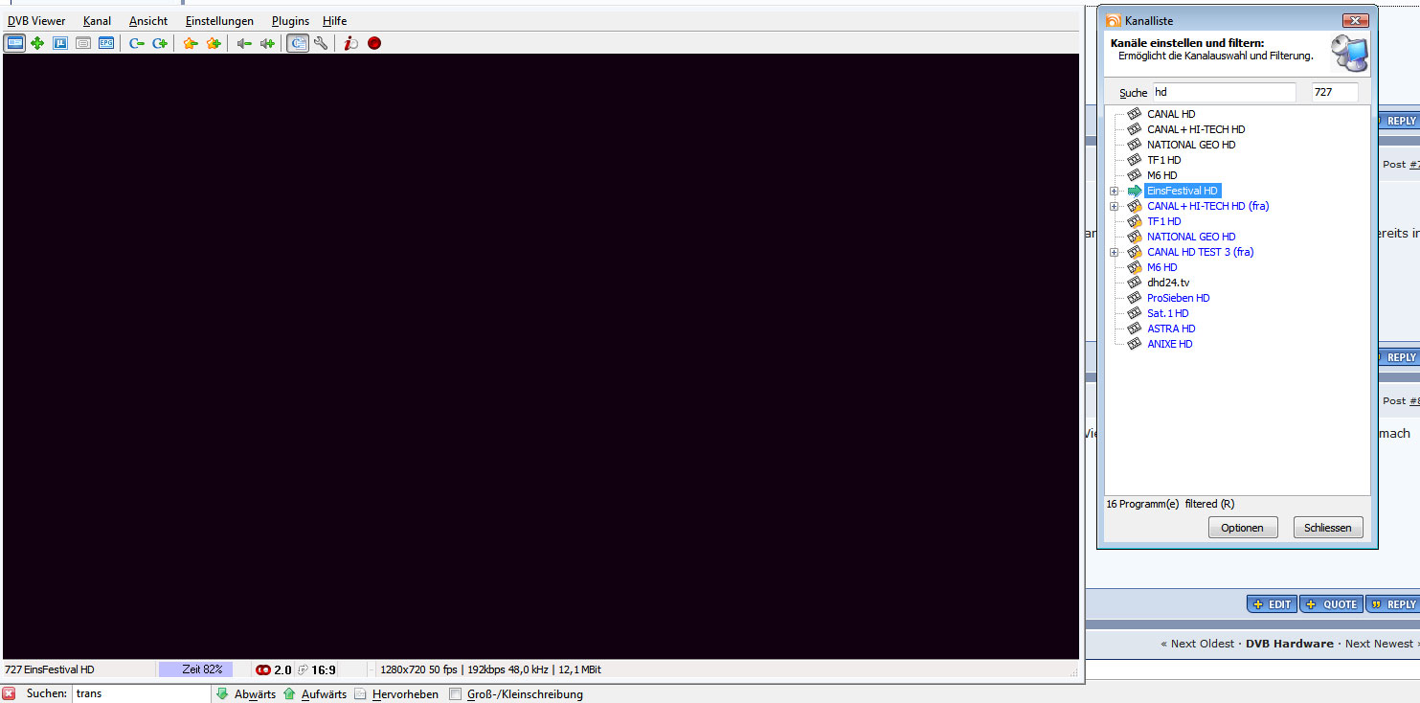
Task: Open options via the wrench icon
Action: click(x=321, y=43)
